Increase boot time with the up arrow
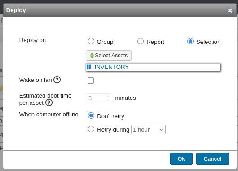Image resolution: width=238 pixels, height=171 pixels. pyautogui.click(x=108, y=96)
